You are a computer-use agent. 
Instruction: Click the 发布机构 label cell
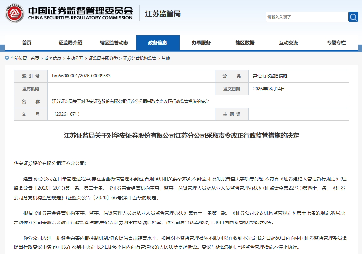click(x=31, y=89)
